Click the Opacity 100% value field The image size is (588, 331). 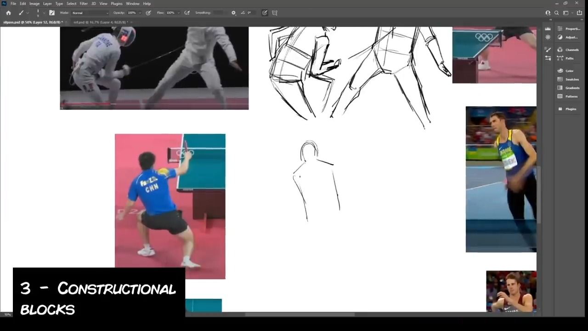(x=132, y=13)
